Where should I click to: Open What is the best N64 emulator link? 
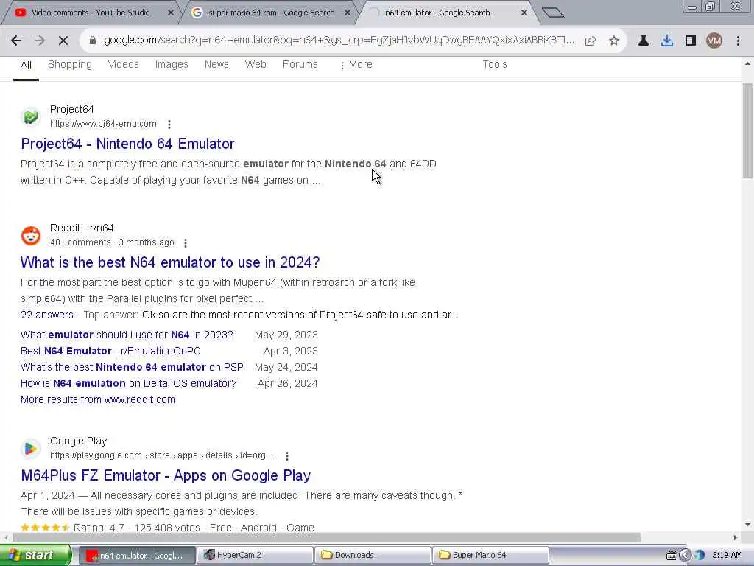(x=170, y=262)
